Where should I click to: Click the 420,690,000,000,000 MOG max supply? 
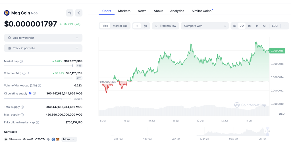[64, 115]
